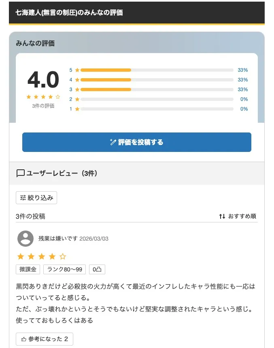Open the reviewer's avatar icon
The image size is (274, 348).
tap(26, 239)
